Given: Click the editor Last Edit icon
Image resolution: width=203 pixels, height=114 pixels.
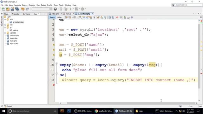Looking at the screenshot, I should (x=66, y=17).
